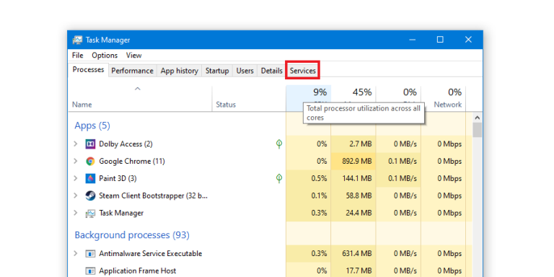This screenshot has height=277, width=554.
Task: Click the Google Chrome app icon
Action: (90, 162)
